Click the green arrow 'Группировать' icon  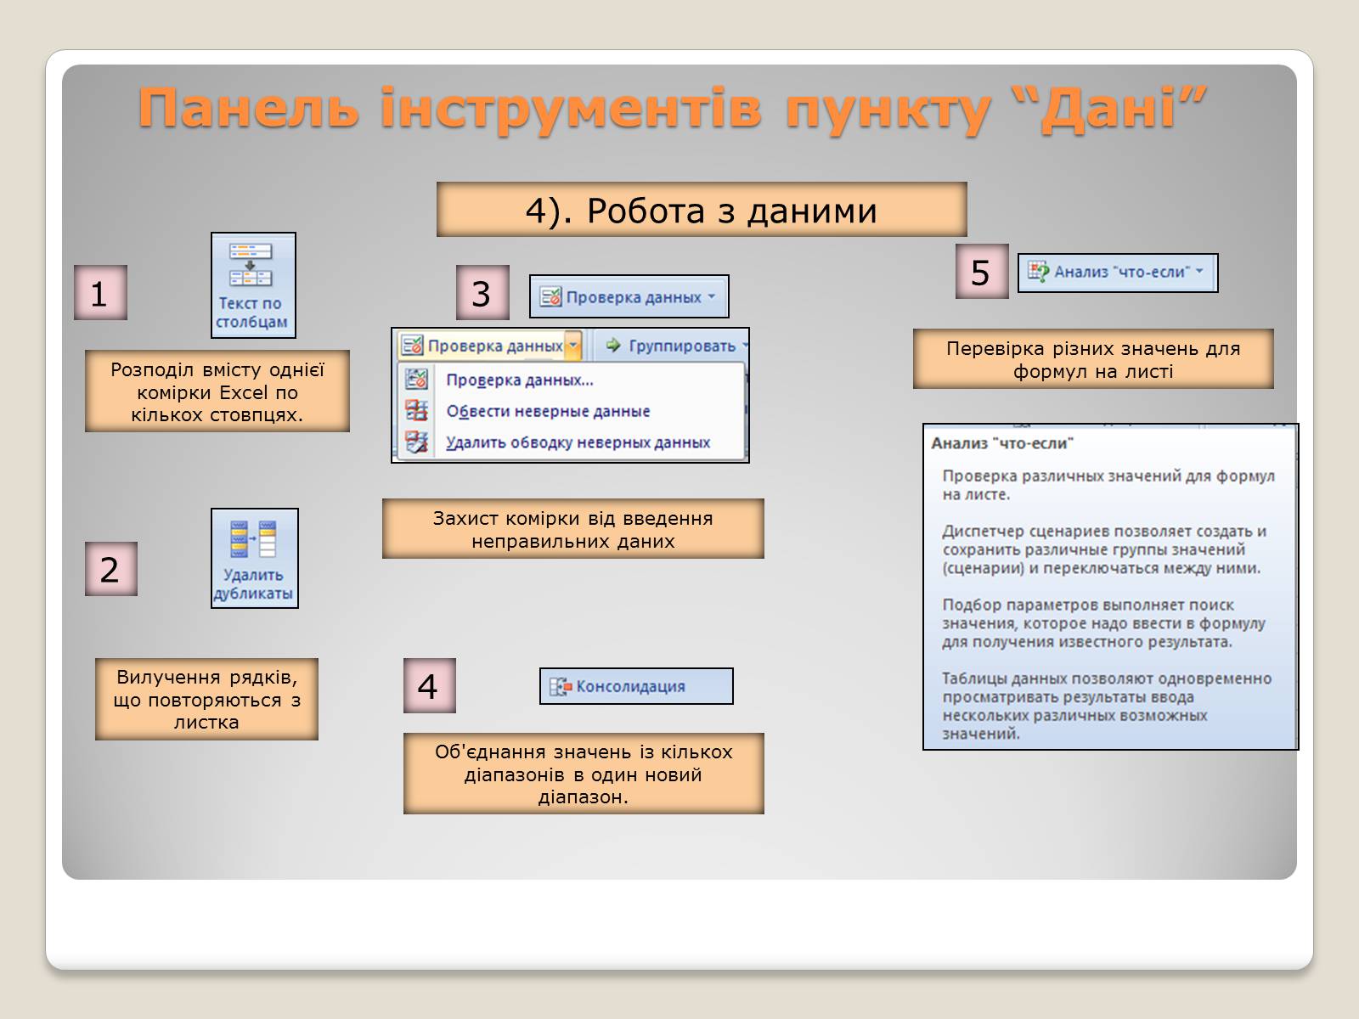click(613, 346)
